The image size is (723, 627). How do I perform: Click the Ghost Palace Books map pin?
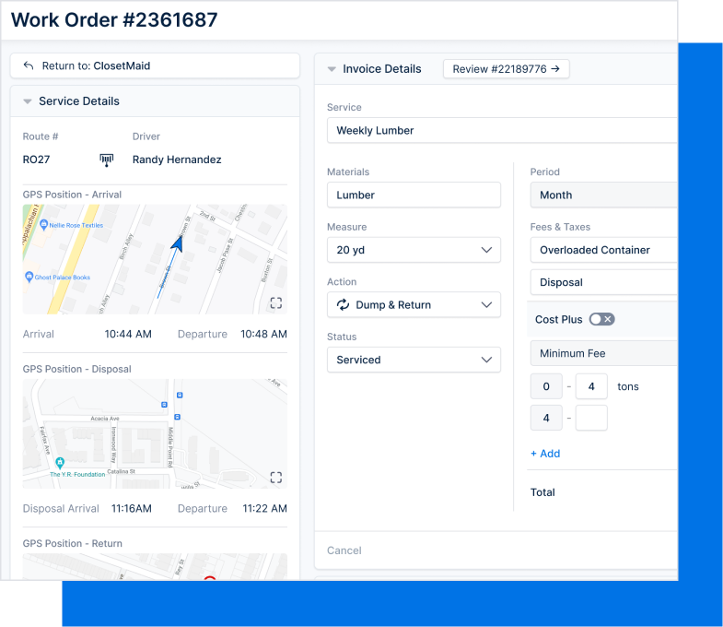point(29,277)
